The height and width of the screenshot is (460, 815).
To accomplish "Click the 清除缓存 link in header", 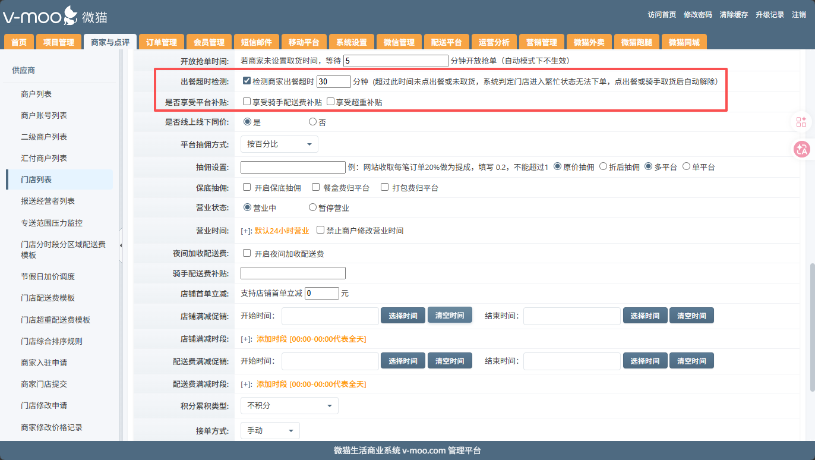I will click(734, 15).
